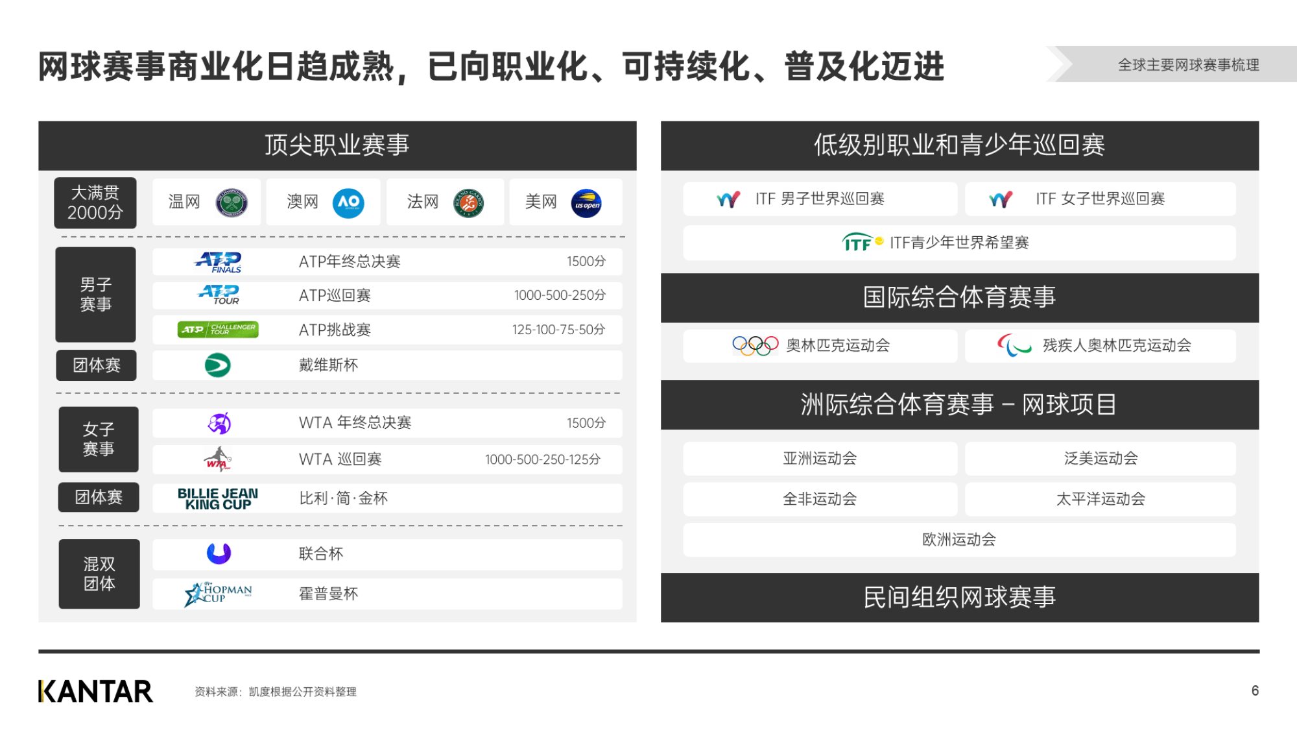Viewport: 1297px width, 730px height.
Task: Click the Kantar logo at bottom left
Action: tap(95, 692)
